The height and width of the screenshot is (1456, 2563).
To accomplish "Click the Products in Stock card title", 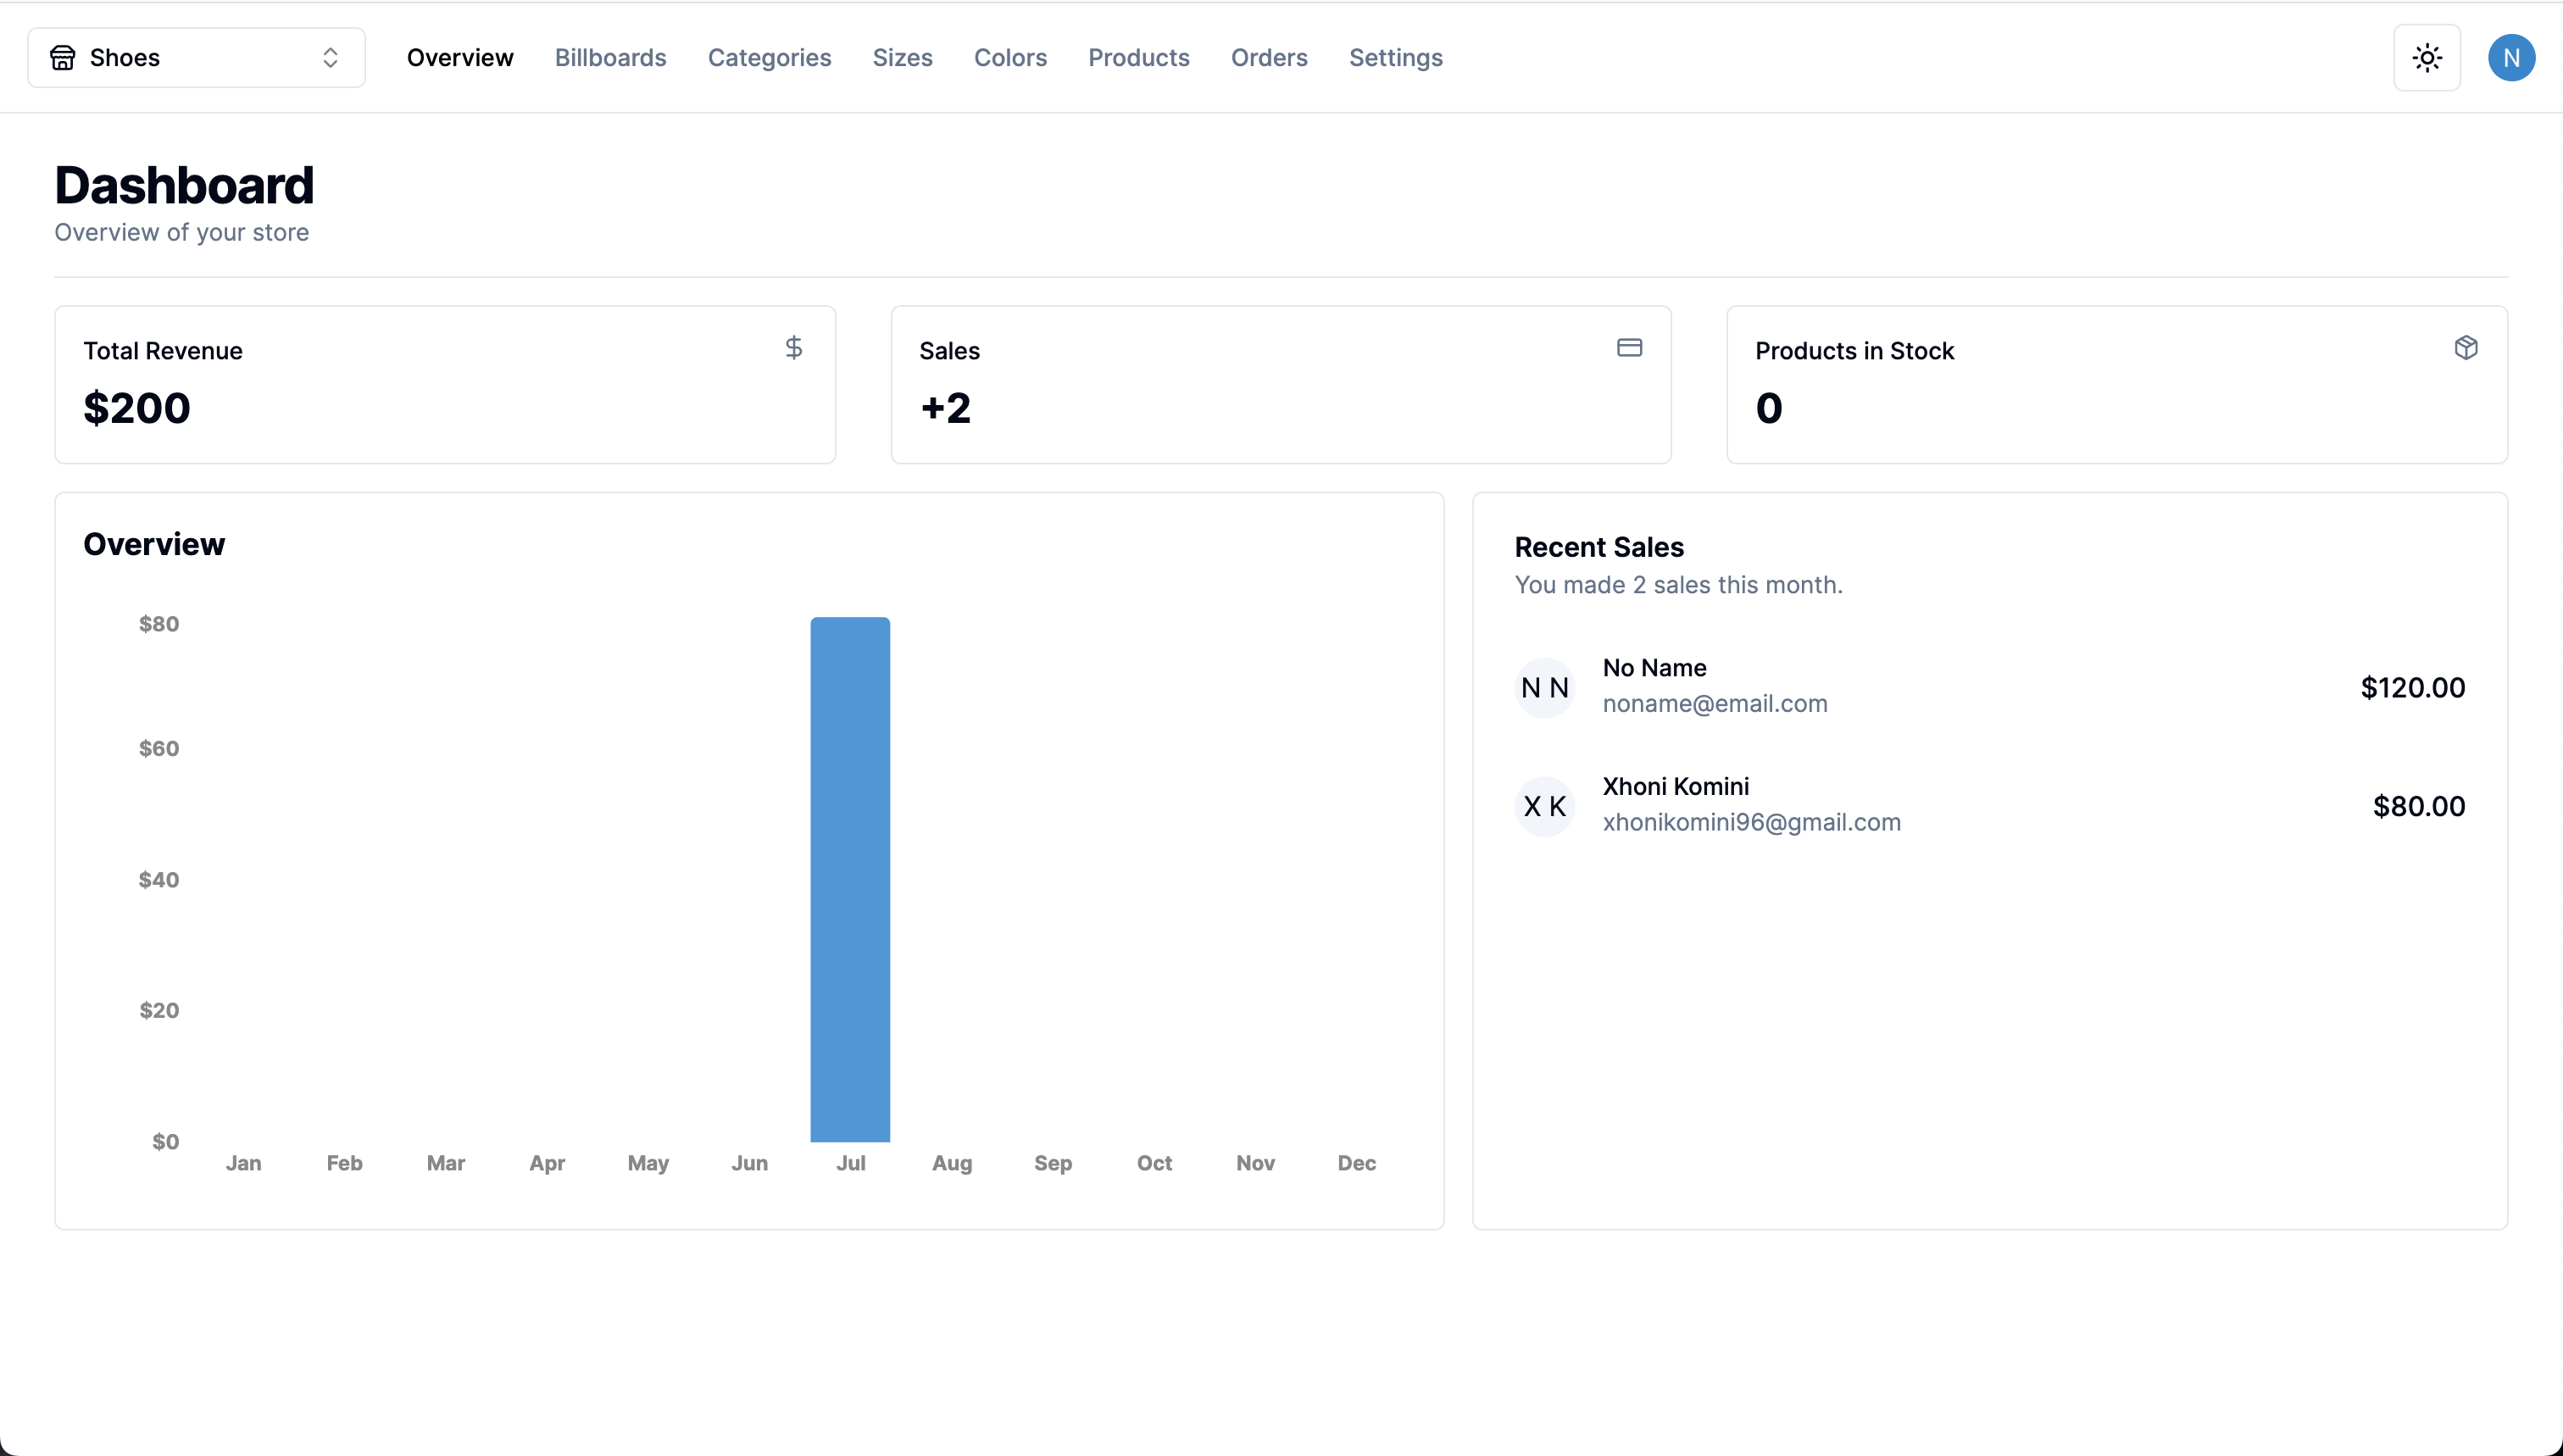I will click(1855, 351).
